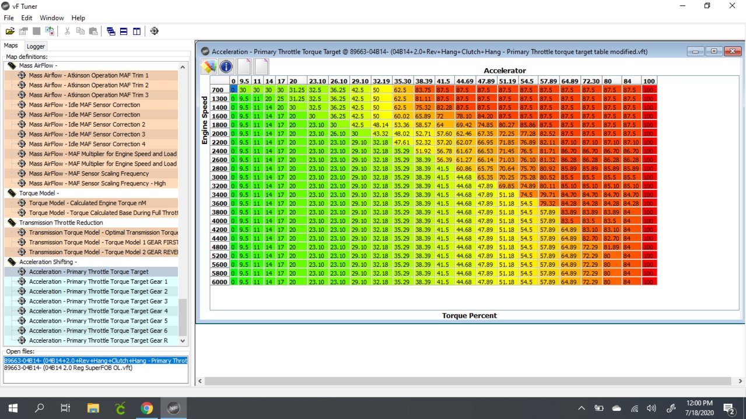746x419 pixels.
Task: Click the gear icon of Calculated Engine Torque nM
Action: [22, 203]
